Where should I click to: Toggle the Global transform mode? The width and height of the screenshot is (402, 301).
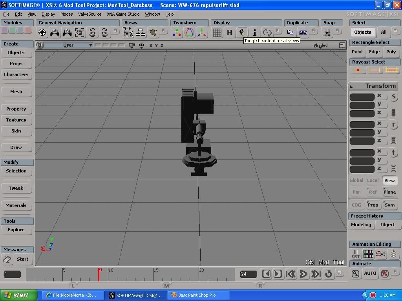coord(356,180)
